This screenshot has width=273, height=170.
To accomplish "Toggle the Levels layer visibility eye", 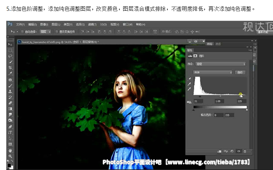I will click(x=239, y=151).
